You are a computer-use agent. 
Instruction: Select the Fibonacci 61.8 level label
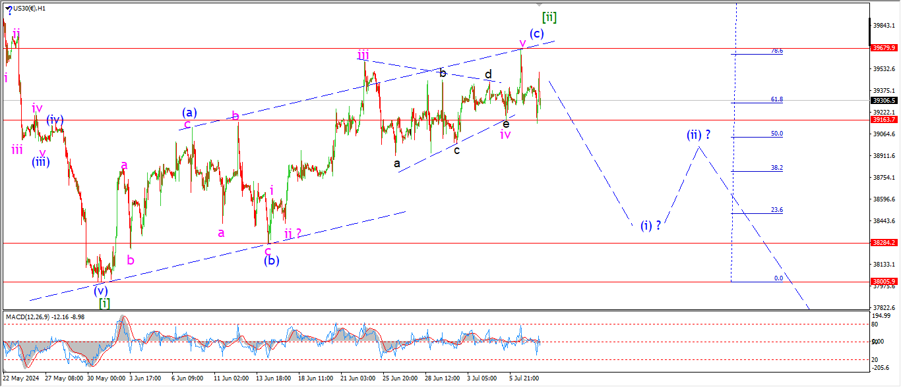coord(777,99)
